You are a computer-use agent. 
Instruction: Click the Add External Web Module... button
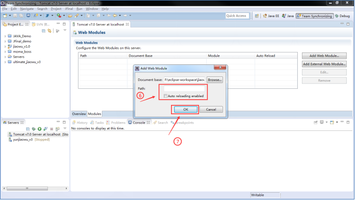tap(324, 64)
